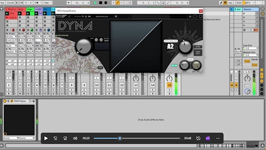Viewport: 266px width, 150px height.
Task: Toggle device activator on FKFX Dyna
Action: tap(5, 101)
